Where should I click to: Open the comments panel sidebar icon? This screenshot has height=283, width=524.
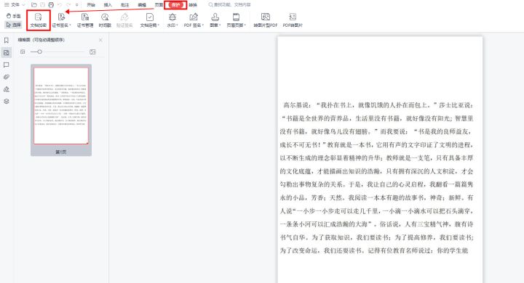(x=7, y=65)
